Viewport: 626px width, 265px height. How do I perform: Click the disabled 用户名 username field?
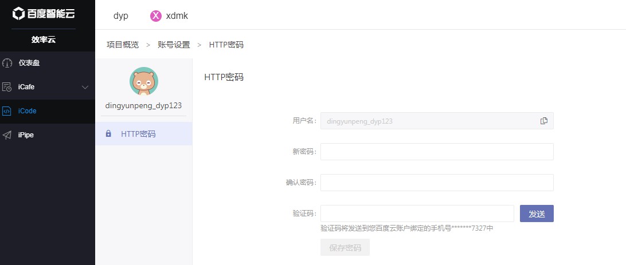(437, 121)
